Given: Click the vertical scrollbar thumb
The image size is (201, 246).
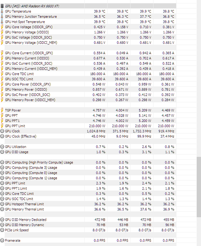Looking at the screenshot, I should click(x=199, y=187).
